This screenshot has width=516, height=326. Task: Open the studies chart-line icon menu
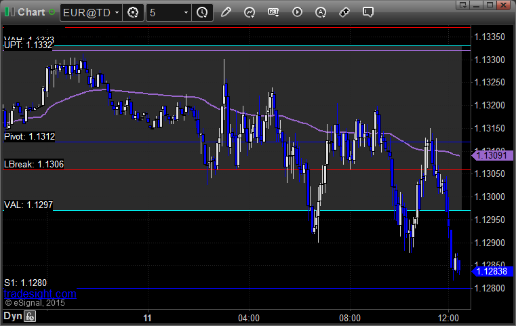click(250, 12)
